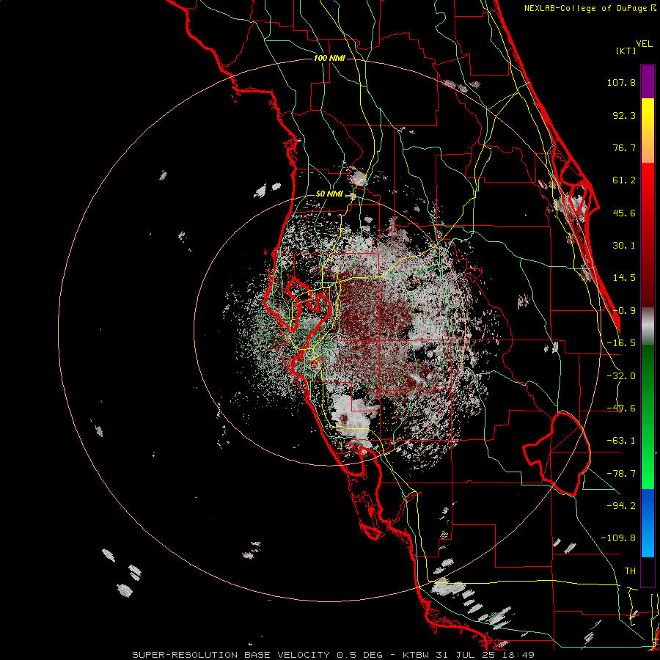The height and width of the screenshot is (660, 660).
Task: Select the 45.6 legend value
Action: [x=624, y=213]
